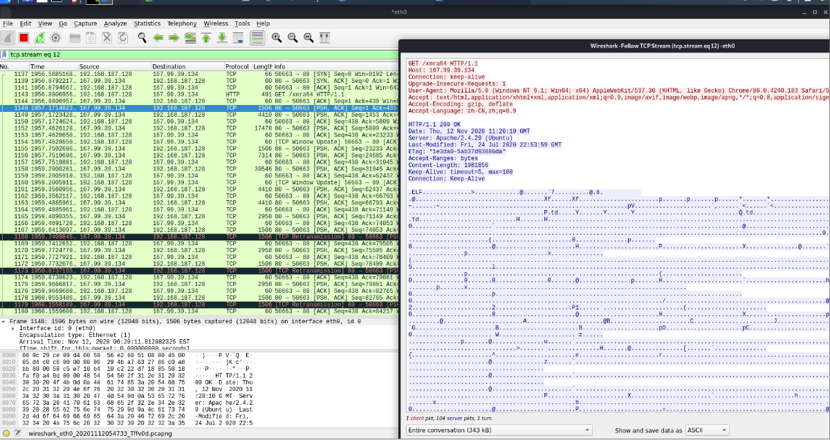
Task: Click the Start capturing packets shark fin icon
Action: click(x=8, y=37)
